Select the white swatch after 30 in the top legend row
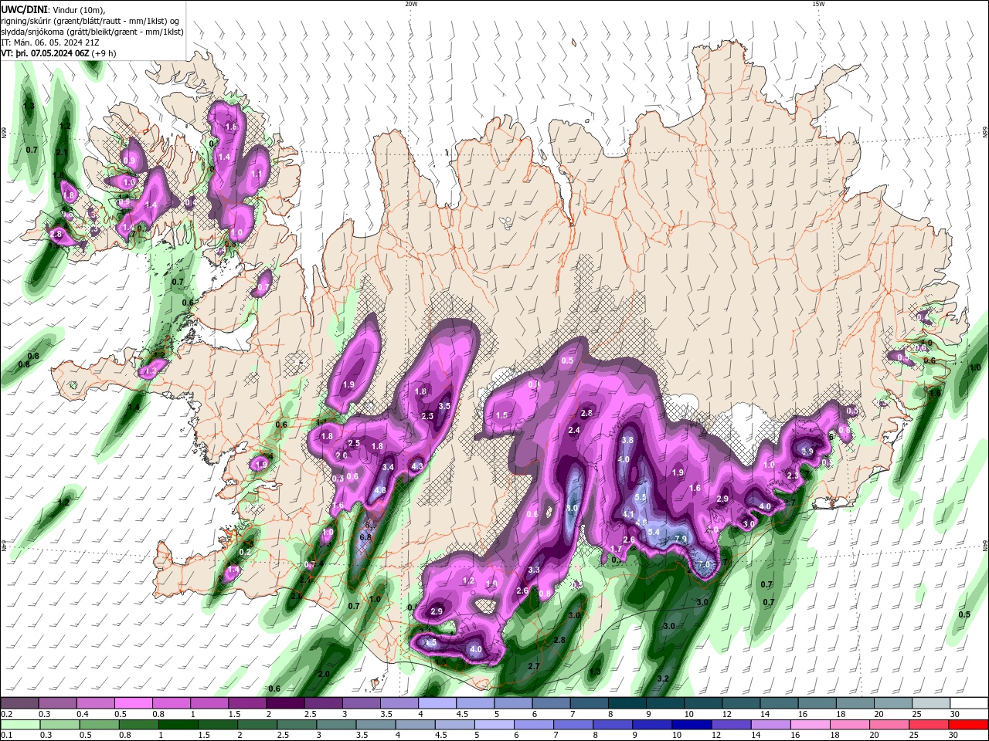Image resolution: width=989 pixels, height=741 pixels. click(970, 703)
